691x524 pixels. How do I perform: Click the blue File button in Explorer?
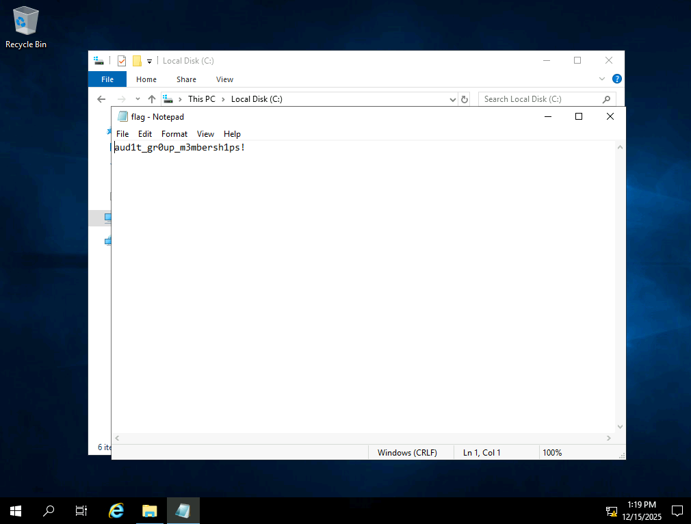coord(107,79)
